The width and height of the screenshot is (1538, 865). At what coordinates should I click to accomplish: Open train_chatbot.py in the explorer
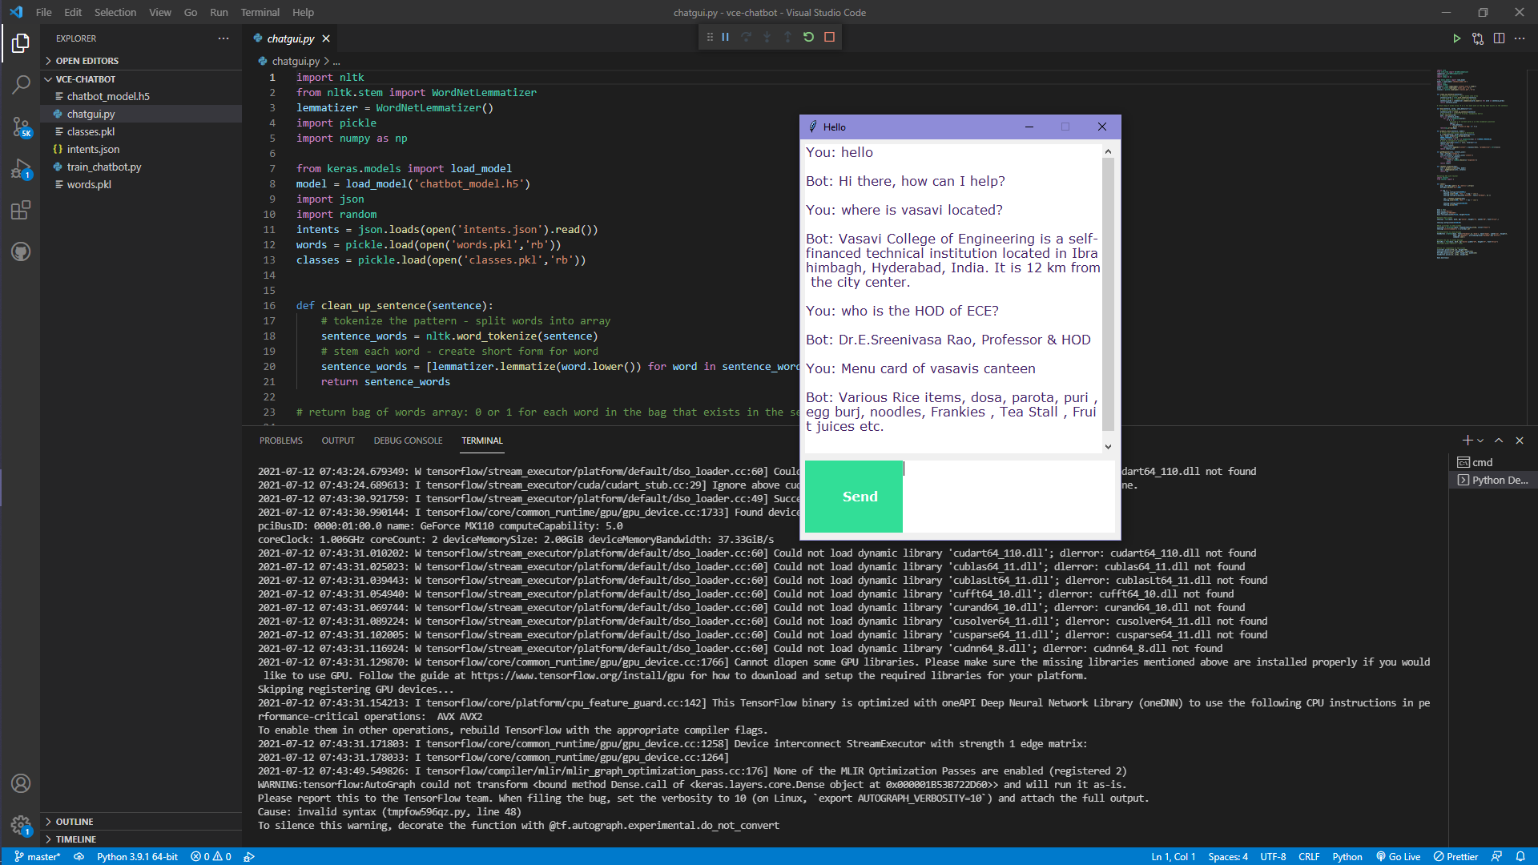click(x=141, y=167)
